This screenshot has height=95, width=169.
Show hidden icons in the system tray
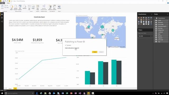point(153,93)
